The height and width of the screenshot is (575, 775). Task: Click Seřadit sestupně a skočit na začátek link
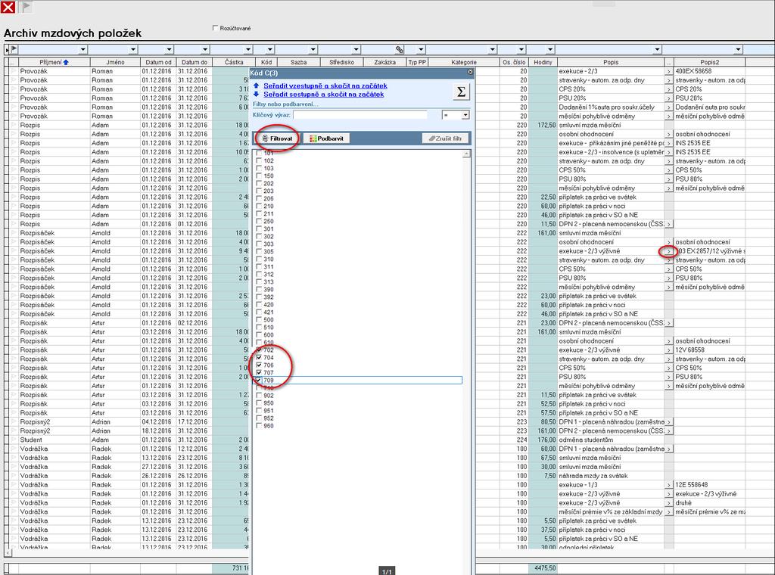[323, 94]
